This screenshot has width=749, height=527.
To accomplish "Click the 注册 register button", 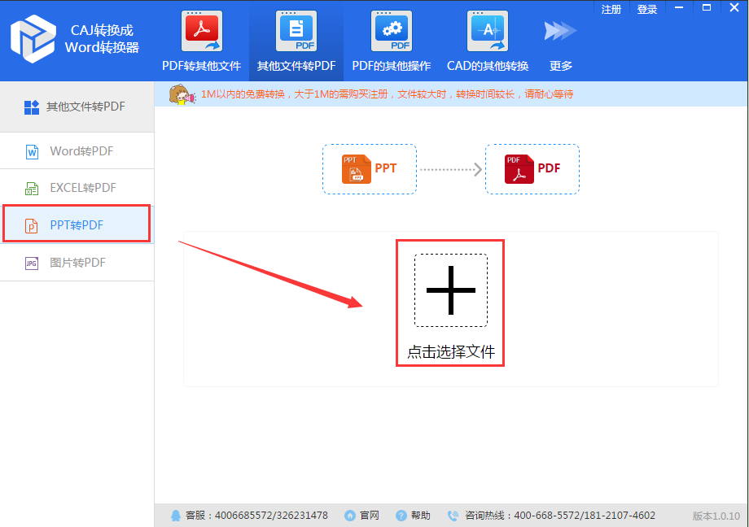I will [611, 10].
